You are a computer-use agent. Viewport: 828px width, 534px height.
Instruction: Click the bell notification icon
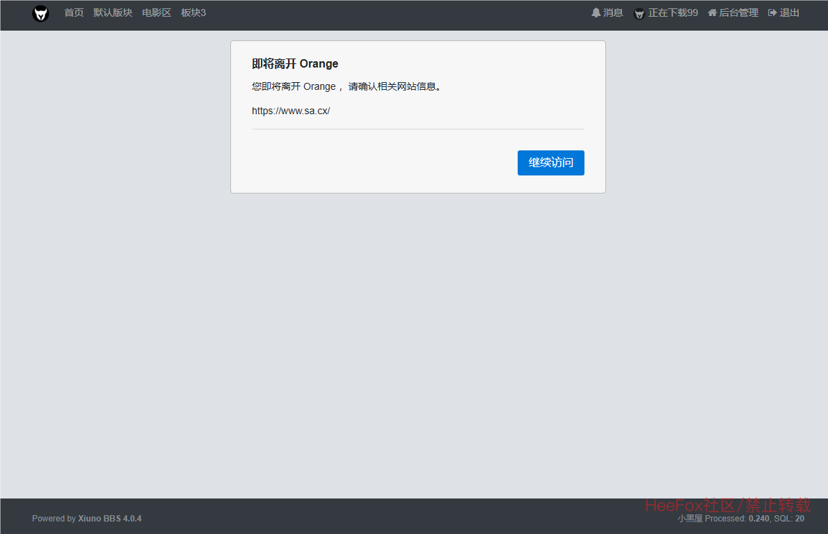coord(596,13)
